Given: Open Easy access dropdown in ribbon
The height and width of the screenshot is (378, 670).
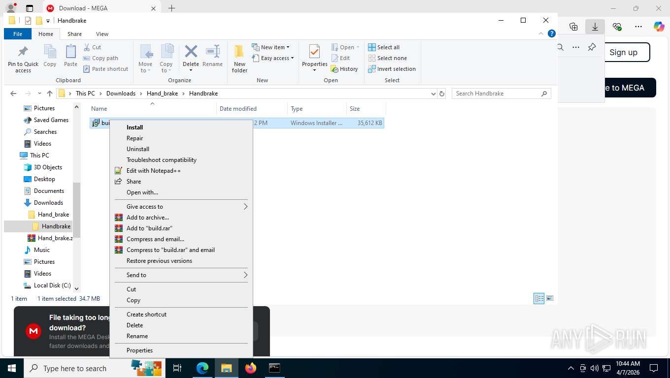Looking at the screenshot, I should pos(272,58).
